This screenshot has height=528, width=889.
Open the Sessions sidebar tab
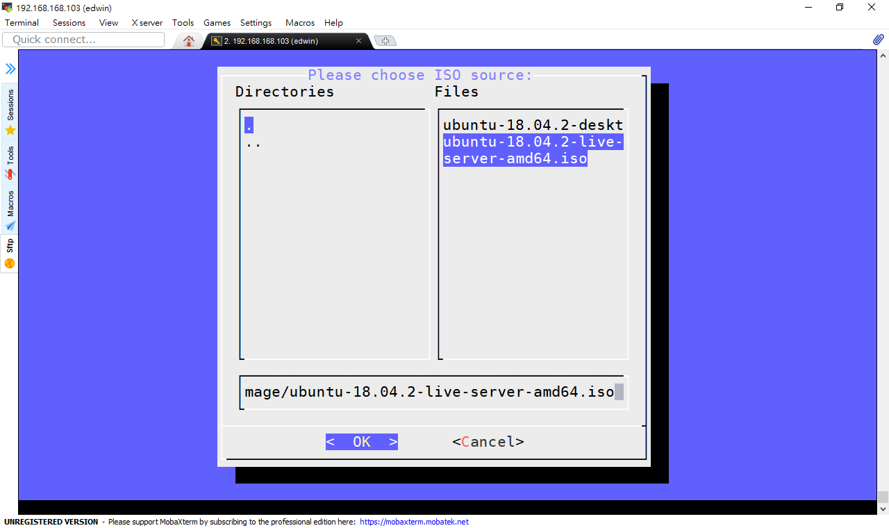[10, 111]
